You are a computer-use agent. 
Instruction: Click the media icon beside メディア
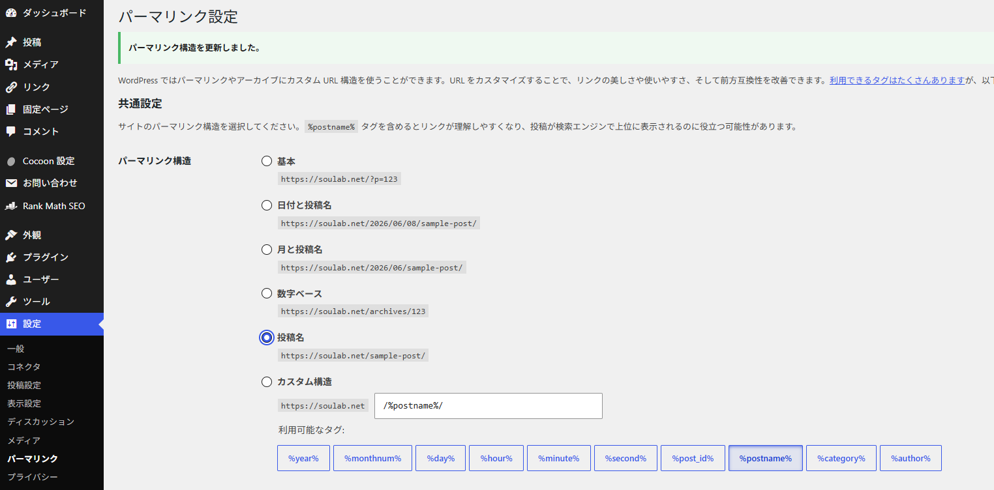coord(11,65)
